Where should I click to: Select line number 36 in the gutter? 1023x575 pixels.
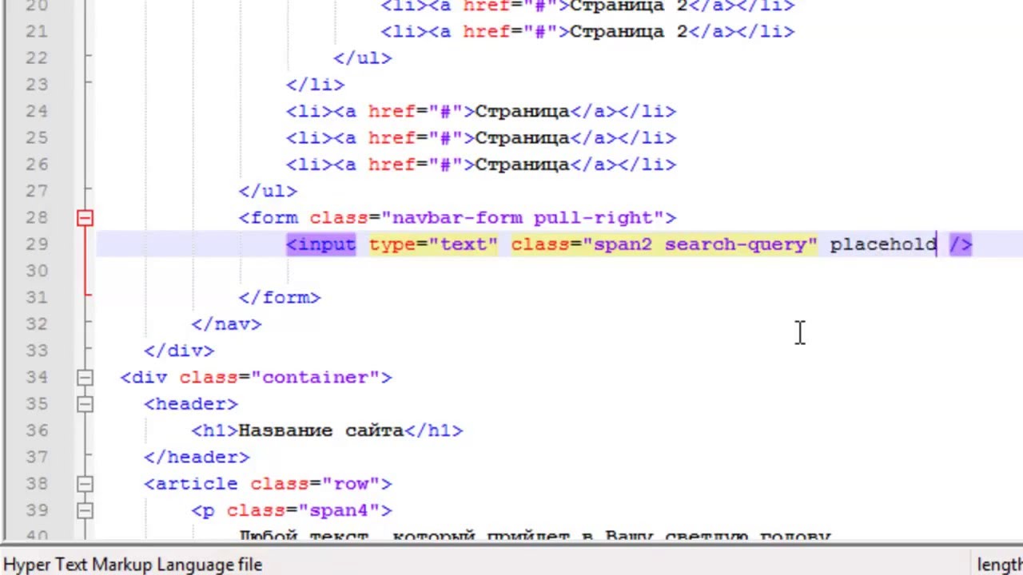click(37, 430)
